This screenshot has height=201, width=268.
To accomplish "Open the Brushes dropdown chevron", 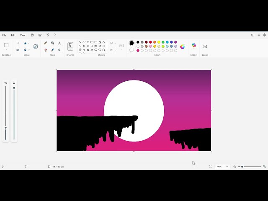I will (x=70, y=49).
